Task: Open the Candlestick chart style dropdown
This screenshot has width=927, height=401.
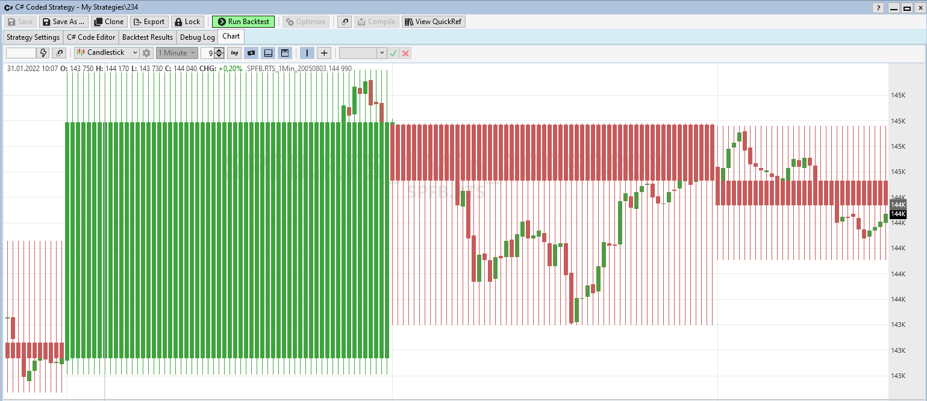Action: point(107,53)
